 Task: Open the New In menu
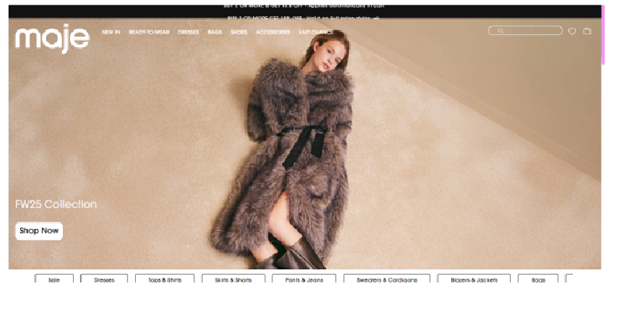[111, 33]
